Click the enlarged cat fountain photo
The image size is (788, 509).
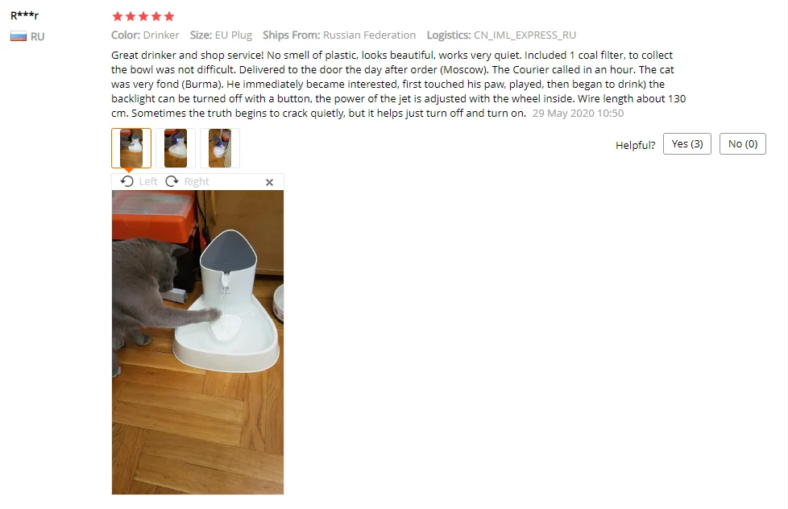point(197,342)
